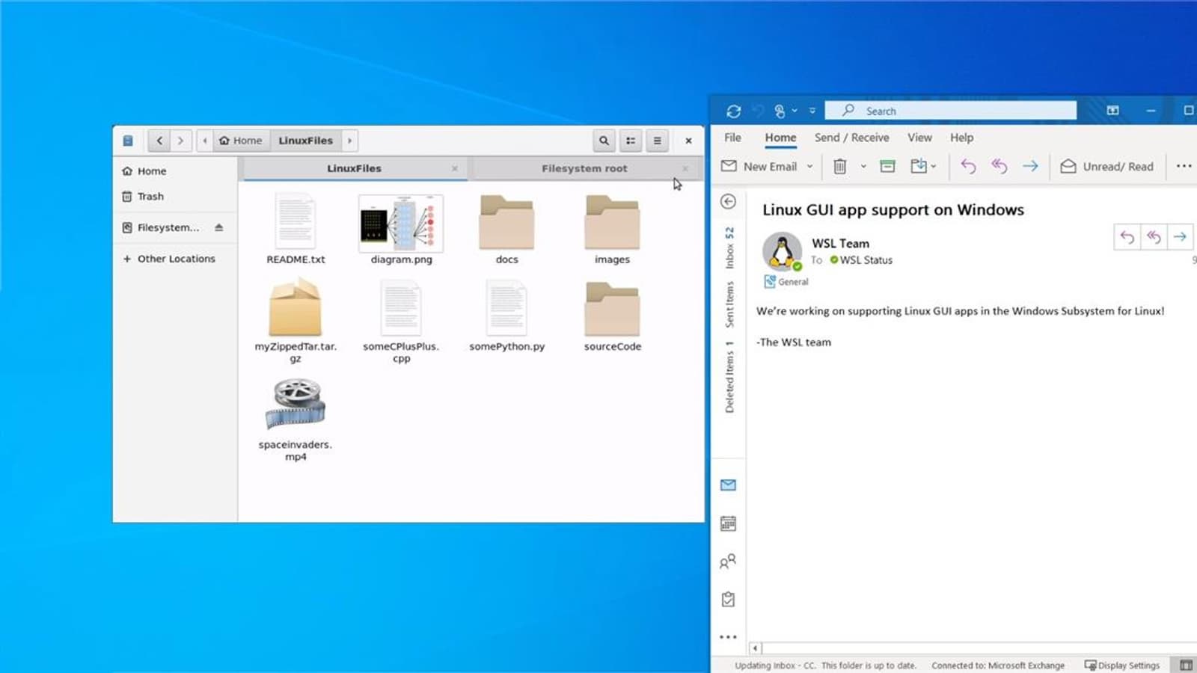Image resolution: width=1197 pixels, height=673 pixels.
Task: Select Home in the file manager sidebar
Action: (x=176, y=171)
